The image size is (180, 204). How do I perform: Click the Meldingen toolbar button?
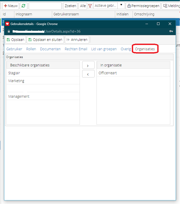click(171, 6)
